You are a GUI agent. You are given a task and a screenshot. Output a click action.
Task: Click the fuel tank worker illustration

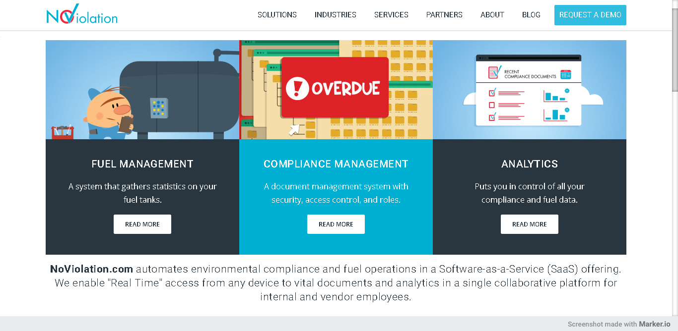[142, 90]
